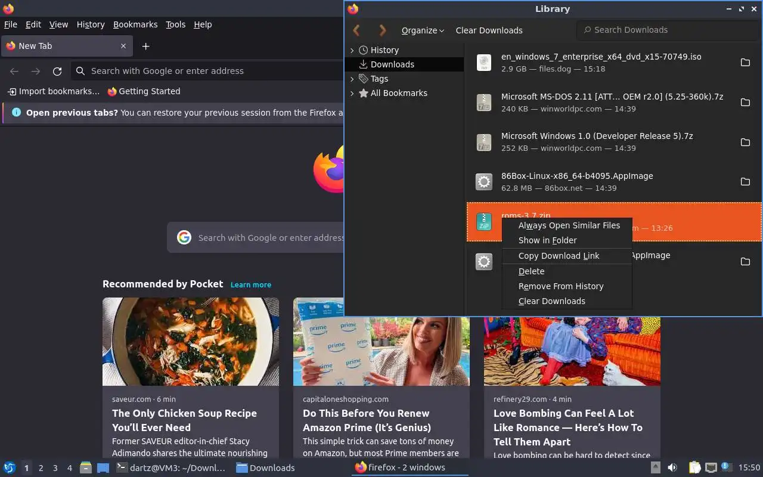Viewport: 763px width, 477px height.
Task: Open folder for Microsoft Windows 1.0 download
Action: (745, 142)
